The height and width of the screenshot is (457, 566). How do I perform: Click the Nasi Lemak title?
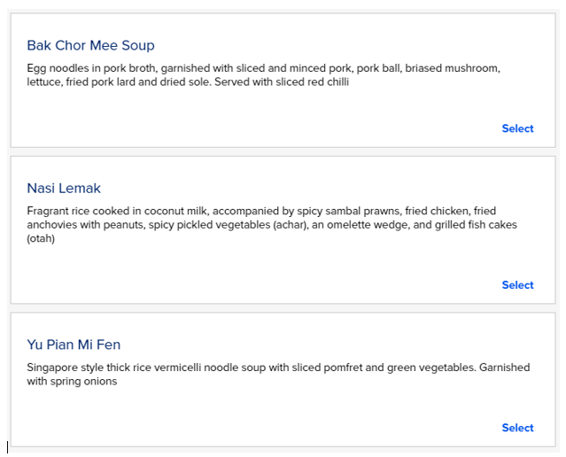point(64,189)
